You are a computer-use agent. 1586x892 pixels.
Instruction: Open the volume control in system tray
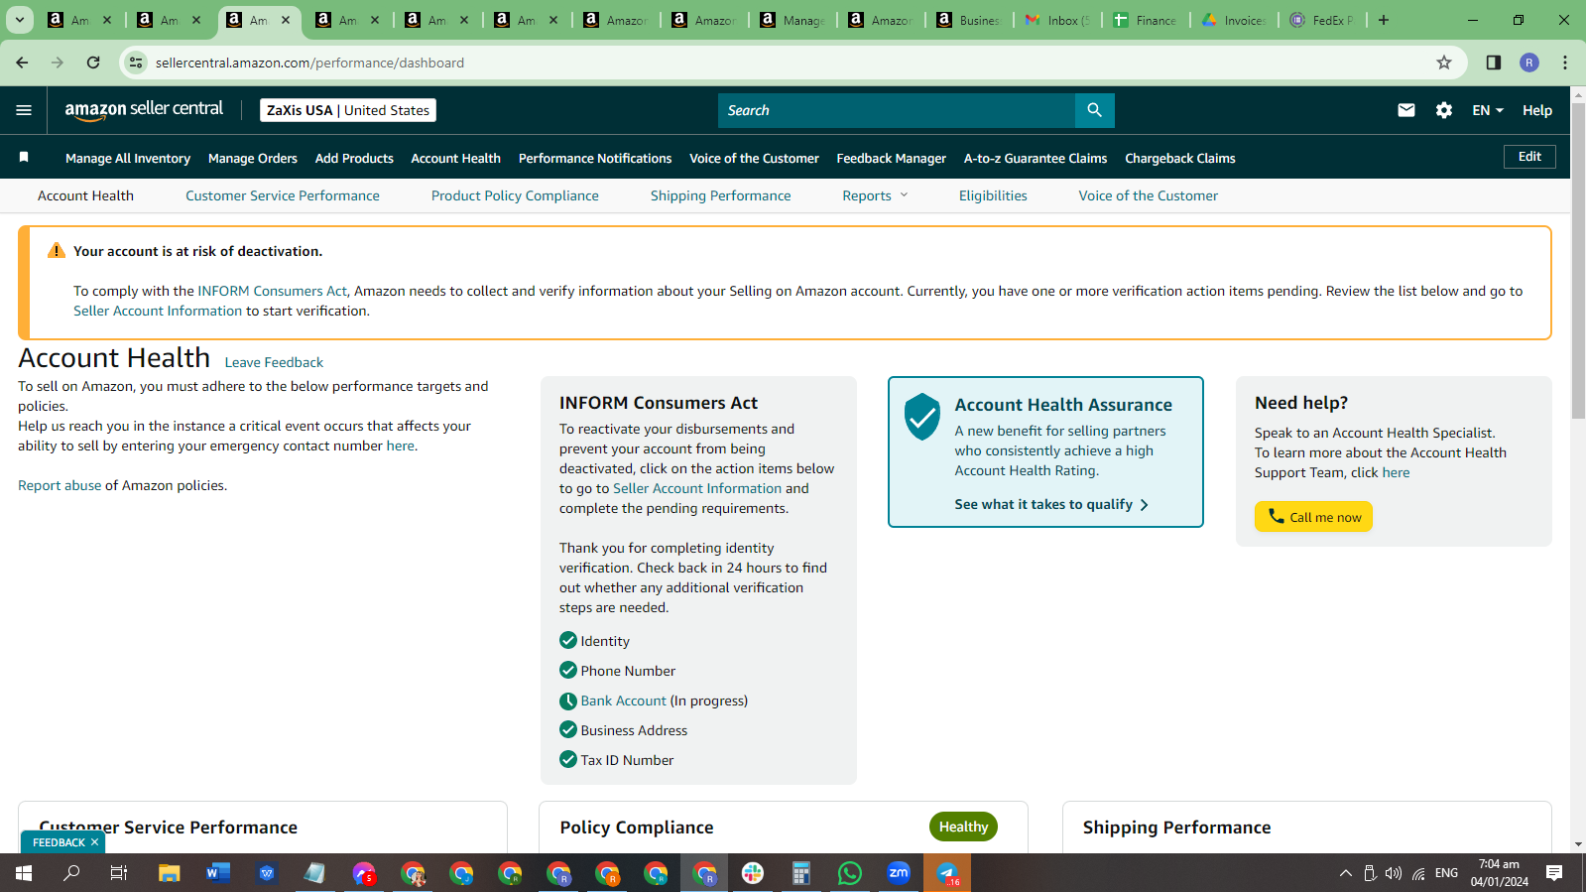tap(1394, 873)
